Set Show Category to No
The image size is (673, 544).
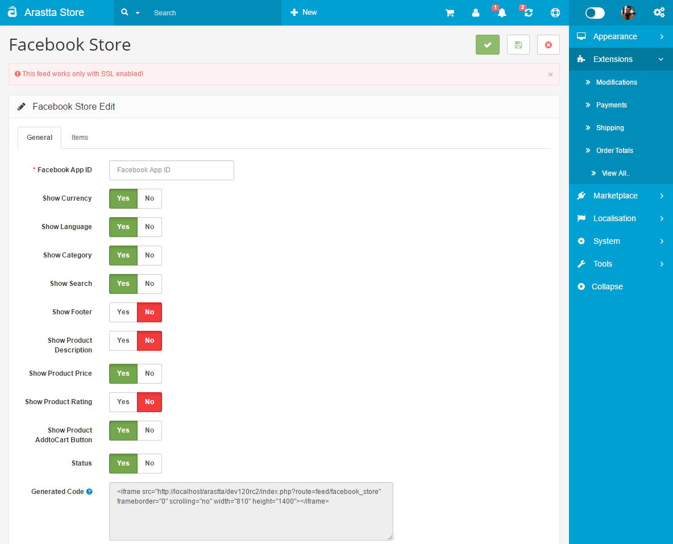pyautogui.click(x=149, y=255)
